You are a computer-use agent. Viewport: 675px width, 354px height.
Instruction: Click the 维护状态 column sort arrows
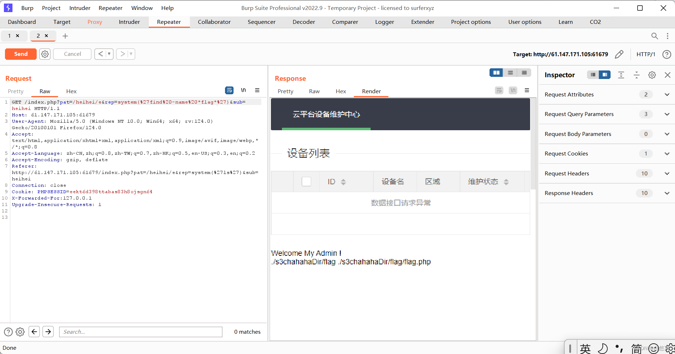tap(506, 182)
